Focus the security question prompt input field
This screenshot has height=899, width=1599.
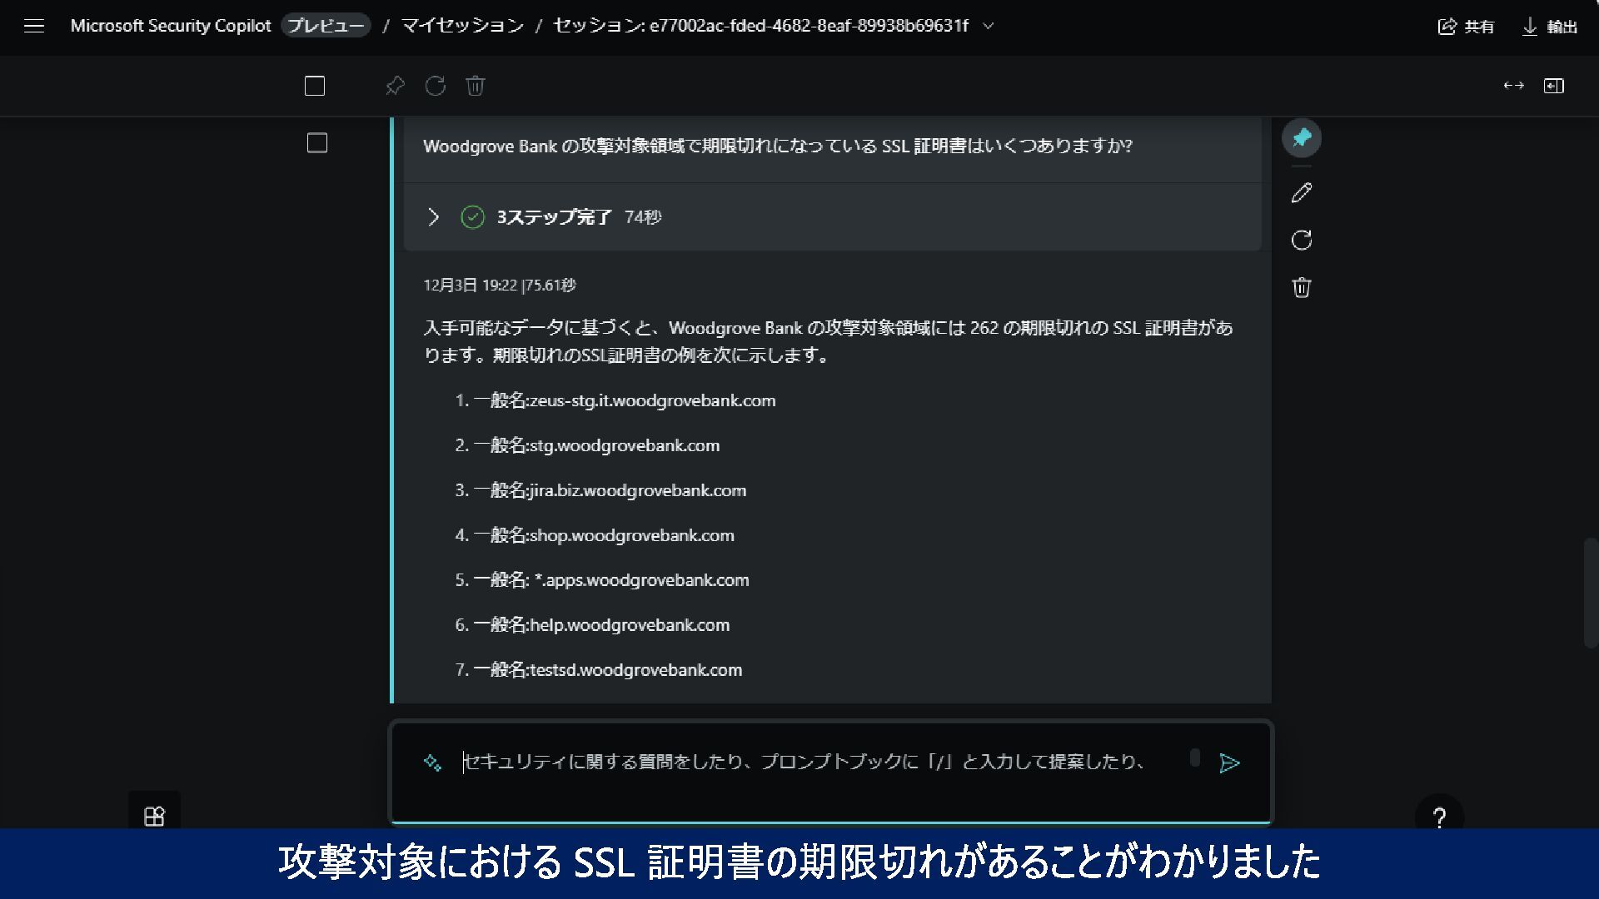tap(804, 762)
